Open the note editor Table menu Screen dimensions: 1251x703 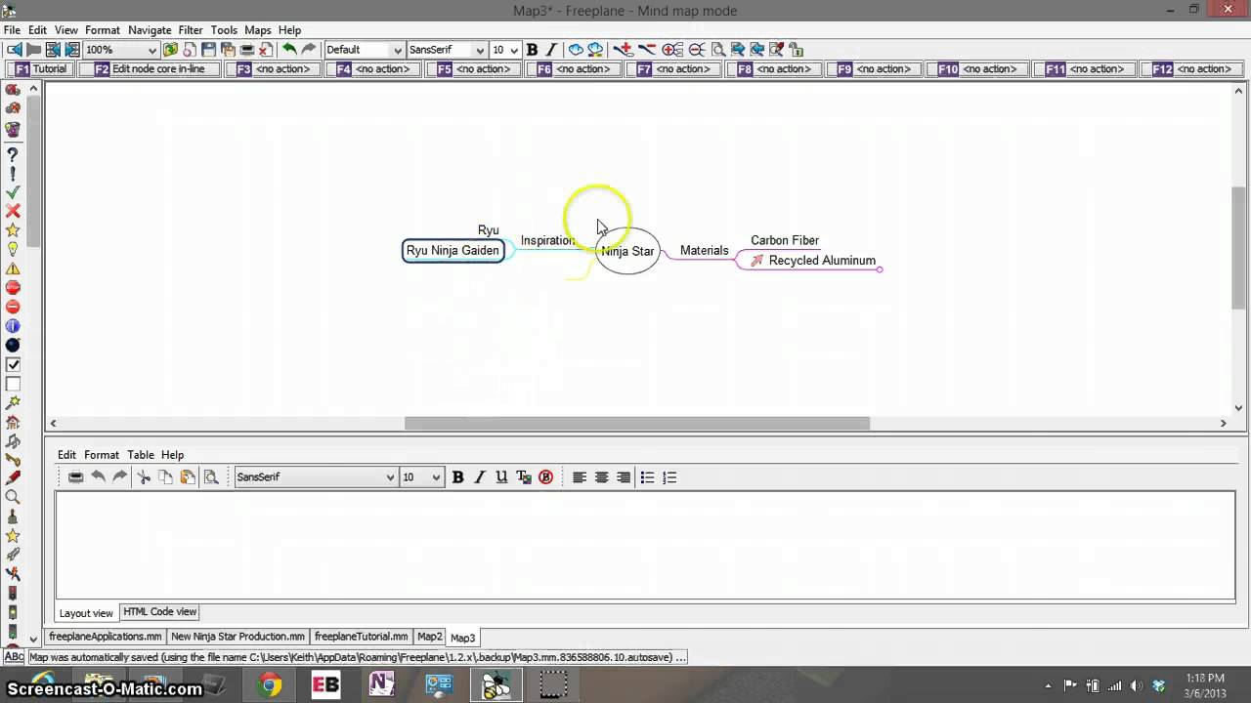pos(141,455)
